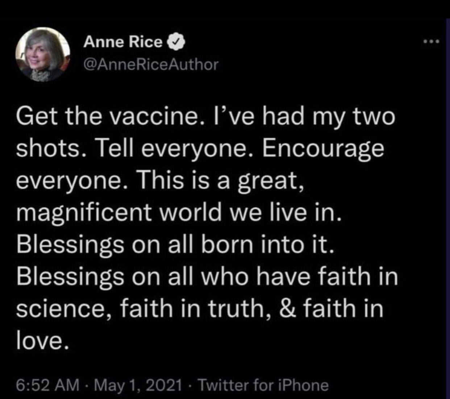The height and width of the screenshot is (399, 450).
Task: Click the words "my two" in tweet
Action: pos(364,118)
